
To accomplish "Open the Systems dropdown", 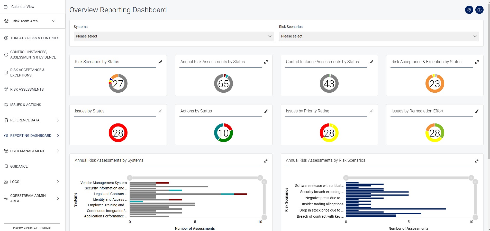I will pos(174,36).
